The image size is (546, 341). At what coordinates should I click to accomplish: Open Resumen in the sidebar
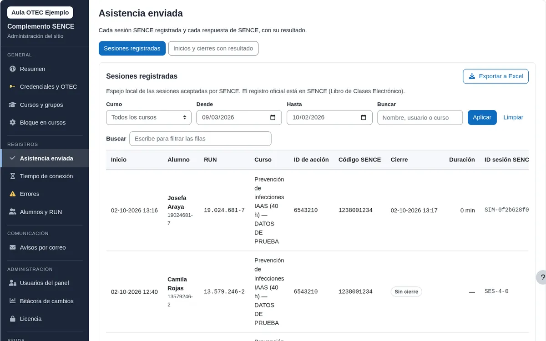(45, 69)
